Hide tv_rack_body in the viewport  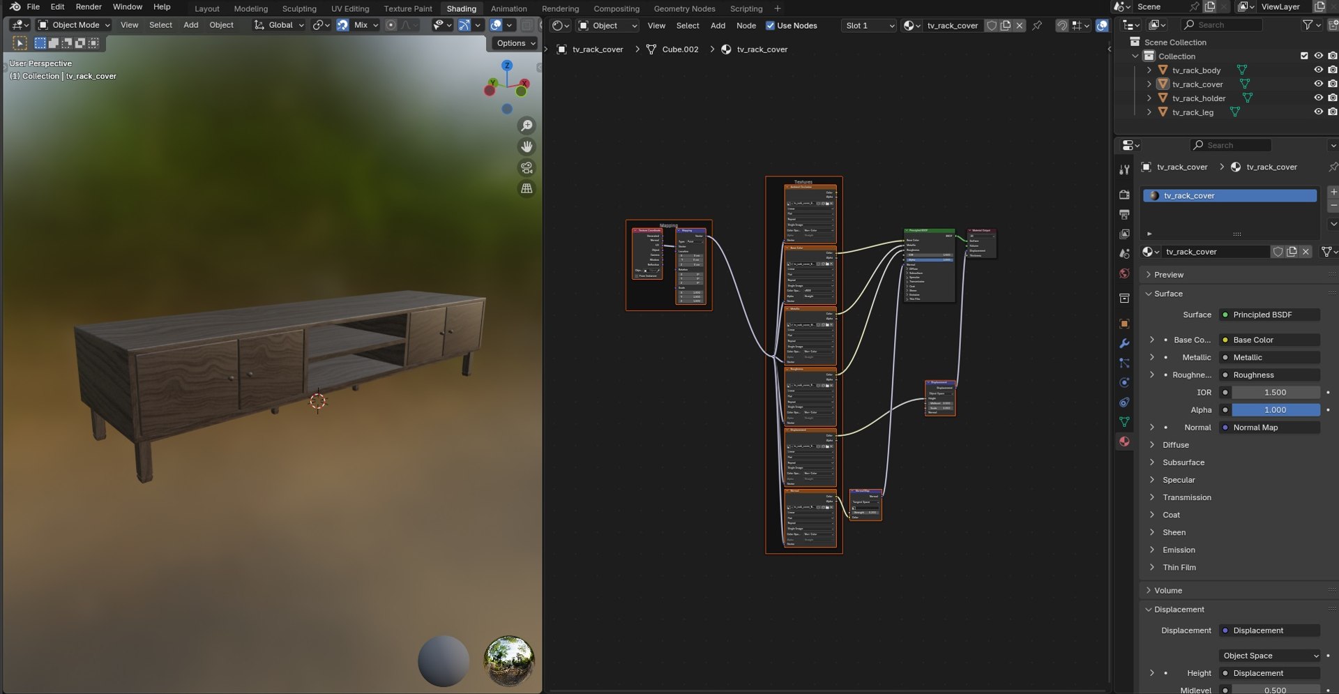[1318, 70]
